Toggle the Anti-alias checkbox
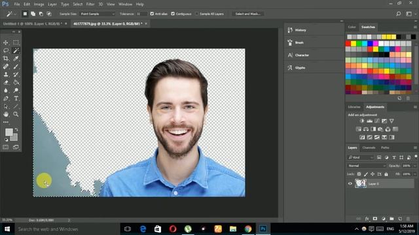The width and height of the screenshot is (419, 235). (152, 14)
